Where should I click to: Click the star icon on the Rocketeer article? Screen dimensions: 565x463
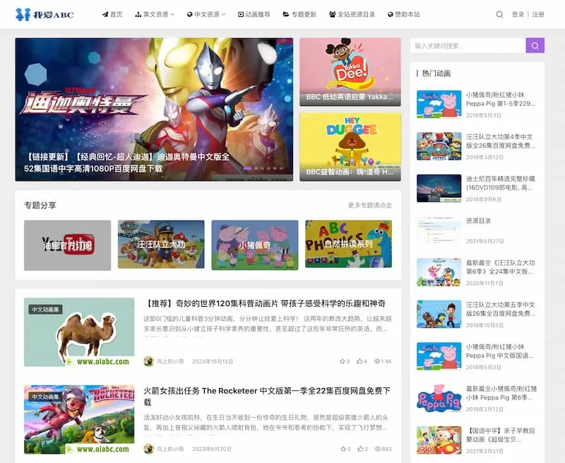343,449
